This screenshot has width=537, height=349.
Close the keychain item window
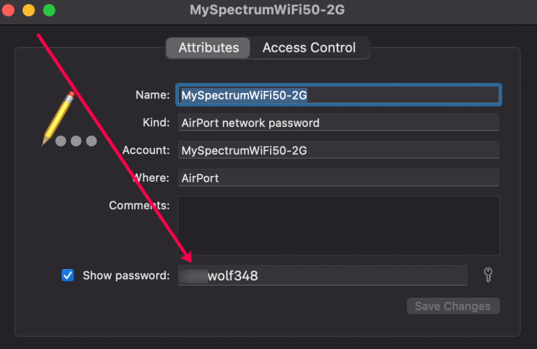click(x=8, y=9)
